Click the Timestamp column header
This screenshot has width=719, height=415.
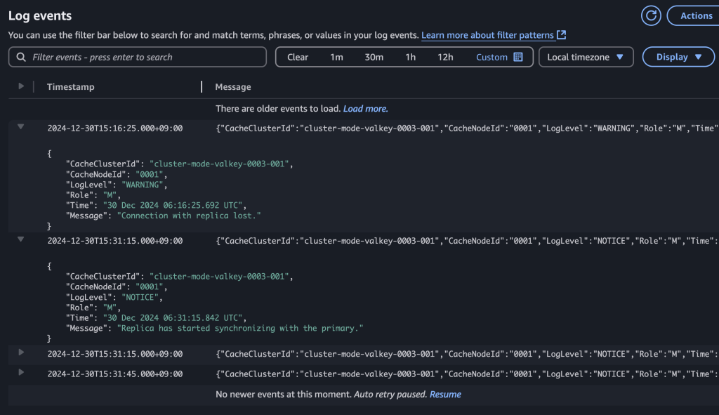coord(71,86)
